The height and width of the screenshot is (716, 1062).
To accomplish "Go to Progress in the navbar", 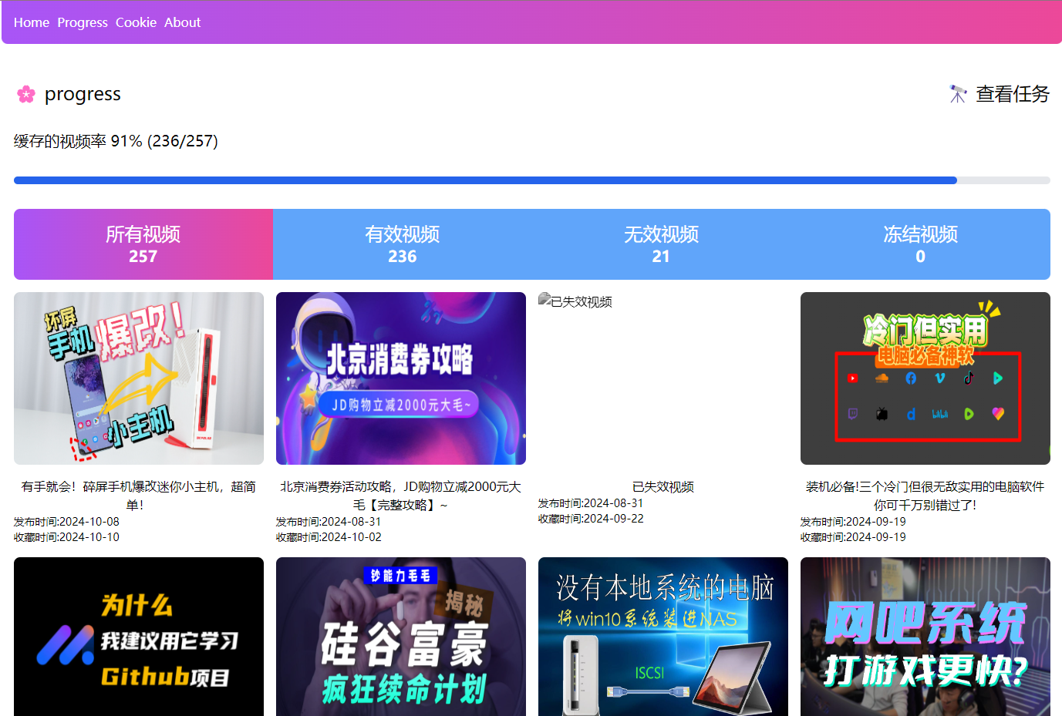I will (83, 22).
